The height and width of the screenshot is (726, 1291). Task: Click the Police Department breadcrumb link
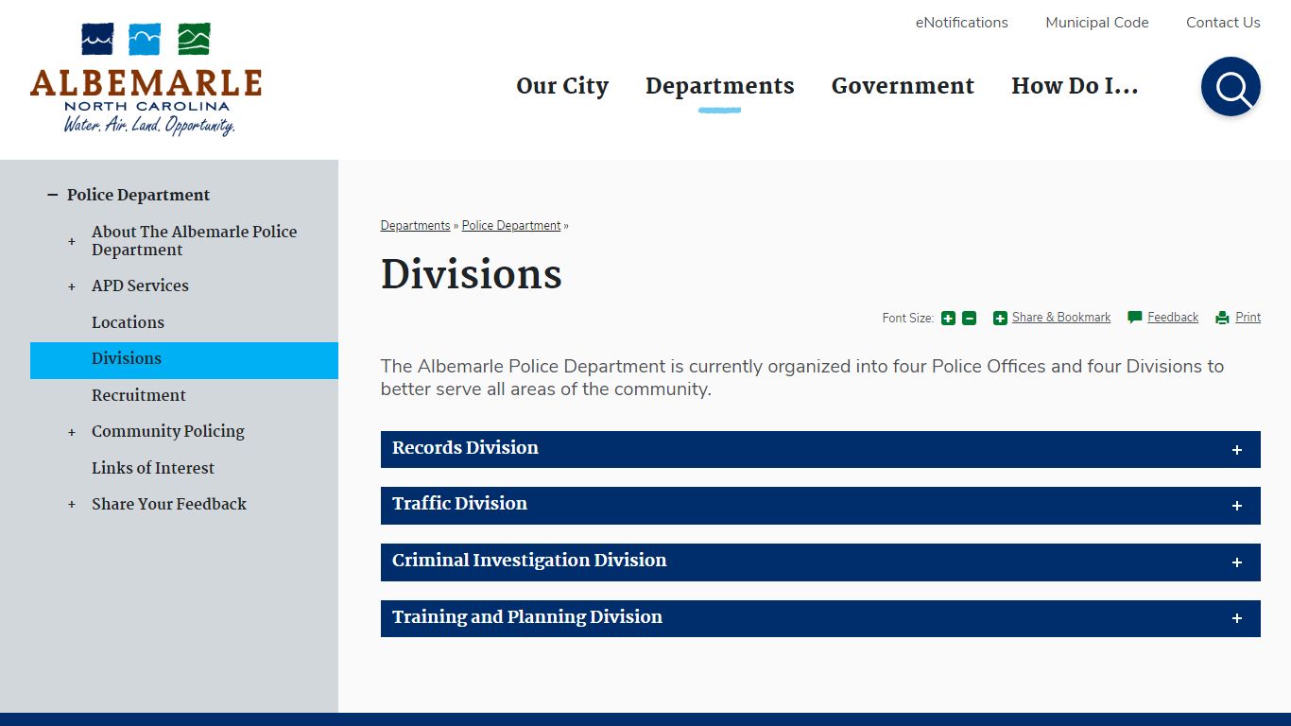(x=511, y=226)
